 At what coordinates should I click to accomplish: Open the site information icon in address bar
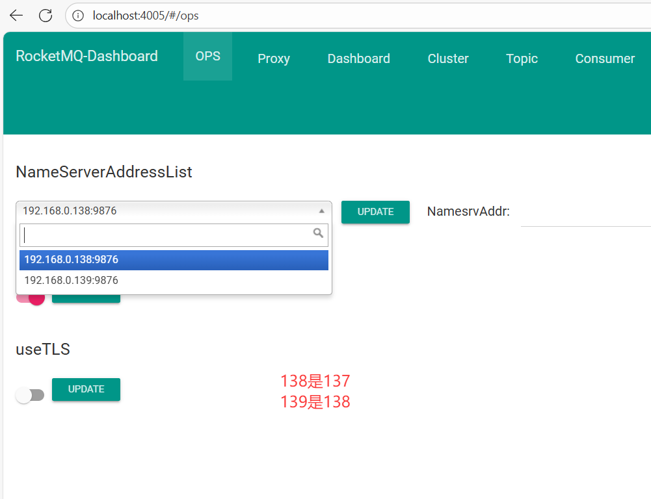click(x=79, y=16)
